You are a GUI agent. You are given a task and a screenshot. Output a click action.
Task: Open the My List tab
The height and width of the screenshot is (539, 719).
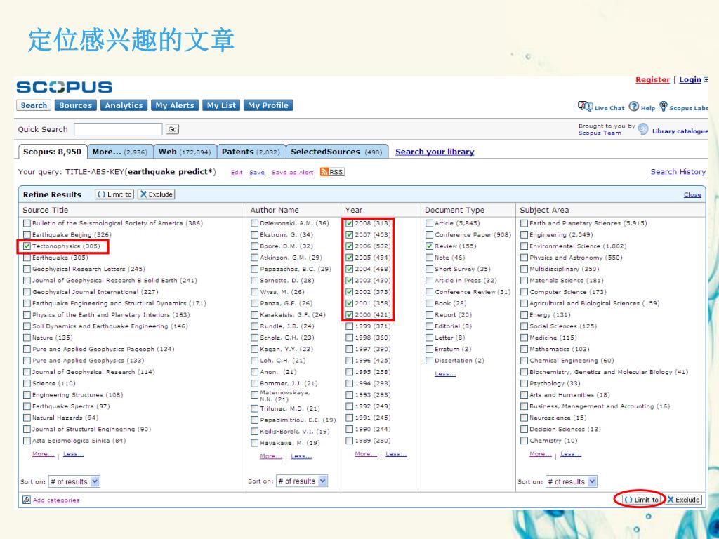point(221,105)
